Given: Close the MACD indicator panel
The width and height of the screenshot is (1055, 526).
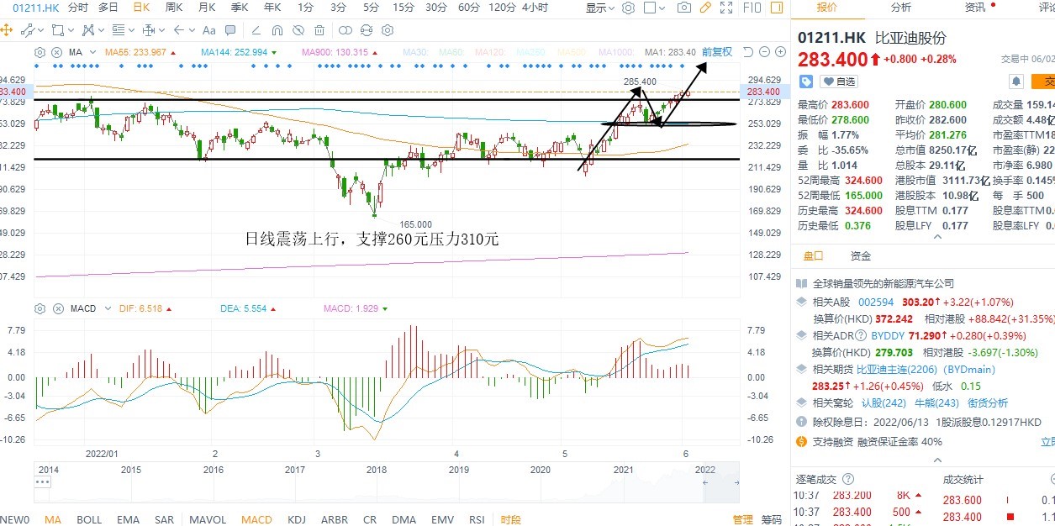Looking at the screenshot, I should (x=56, y=308).
